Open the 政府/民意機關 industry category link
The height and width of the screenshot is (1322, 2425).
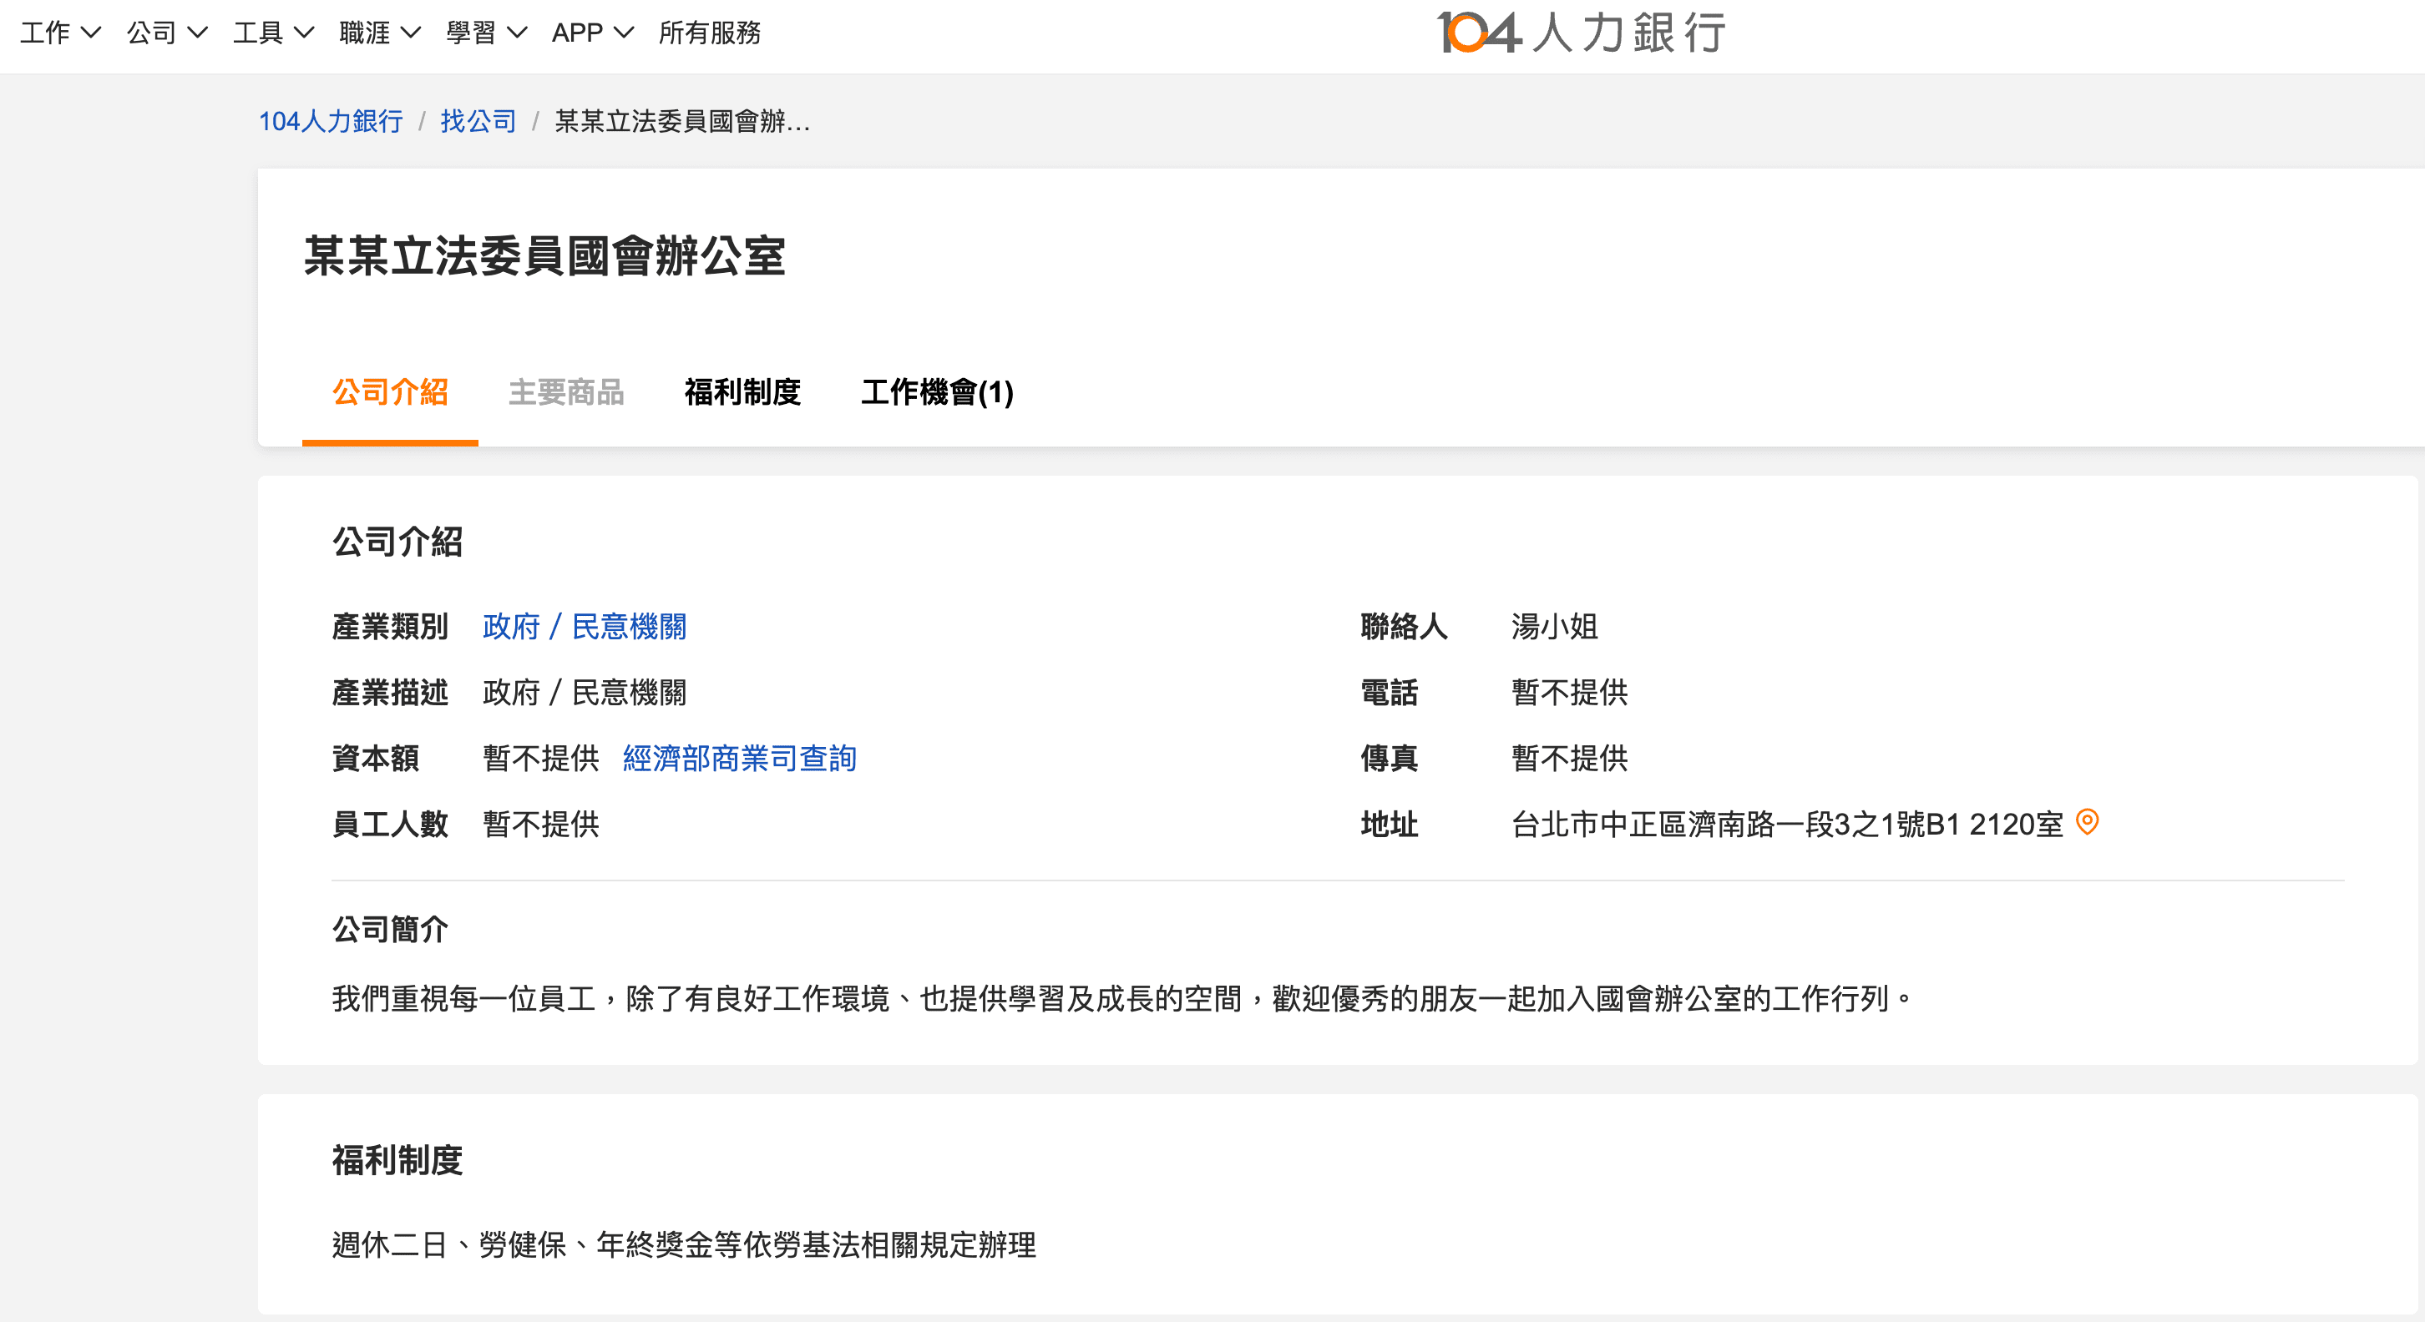click(x=584, y=627)
